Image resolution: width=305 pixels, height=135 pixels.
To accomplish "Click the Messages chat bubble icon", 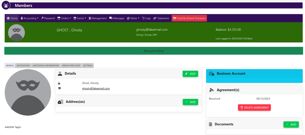I will click(x=111, y=18).
